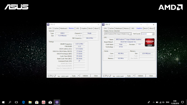Image resolution: width=187 pixels, height=105 pixels.
Task: Show hidden system tray icons
Action: click(x=154, y=102)
